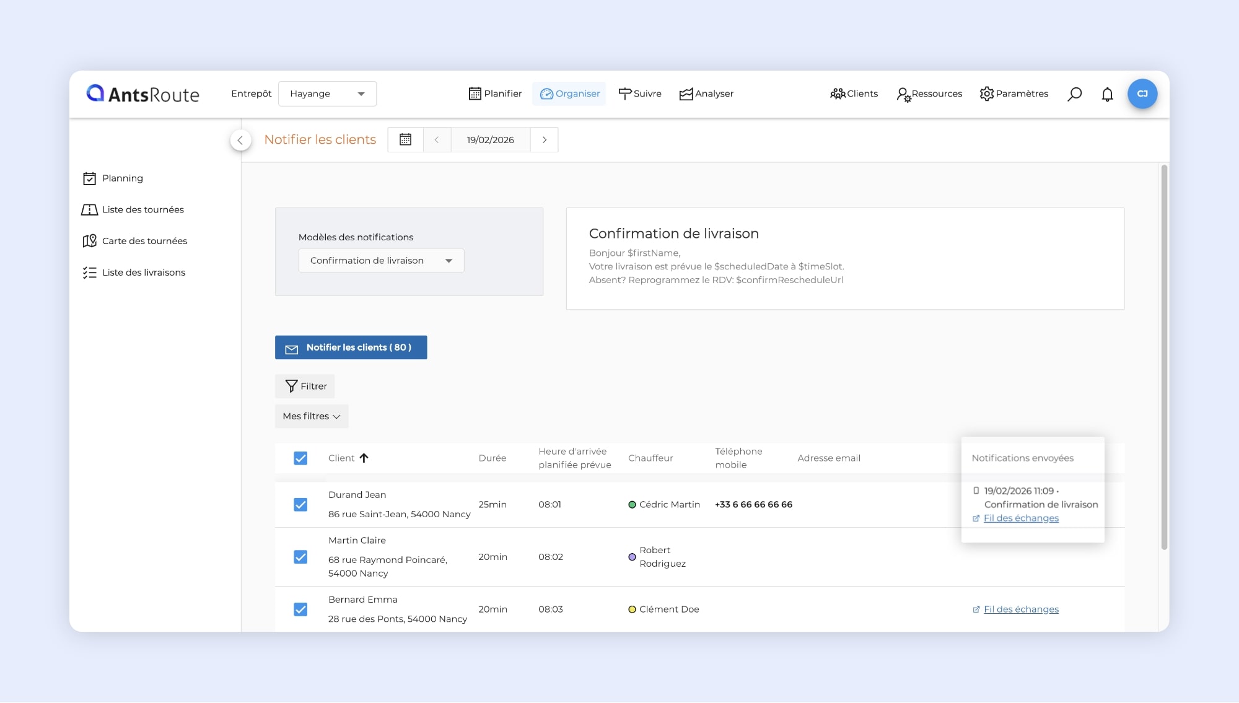This screenshot has width=1239, height=703.
Task: Open Bernard Emma's Fil des échanges link
Action: [1020, 609]
